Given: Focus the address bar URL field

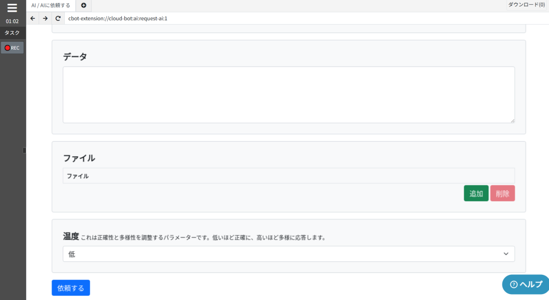Looking at the screenshot, I should (306, 19).
